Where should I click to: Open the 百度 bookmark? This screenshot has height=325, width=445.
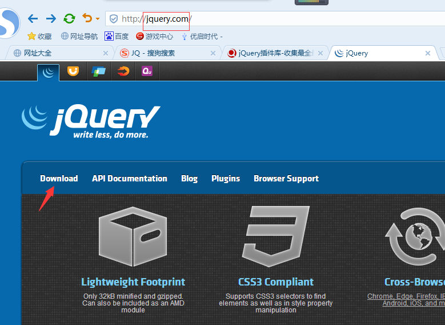(x=117, y=37)
